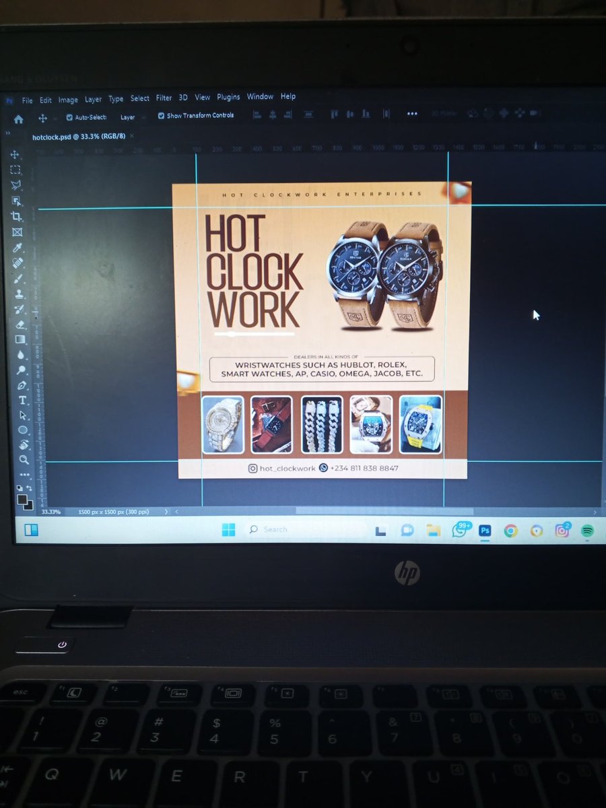Viewport: 606px width, 808px height.
Task: Open the Layer menu
Action: coord(93,100)
